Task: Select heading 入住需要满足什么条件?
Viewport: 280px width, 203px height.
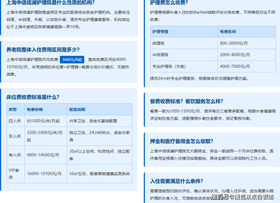Action: (176, 181)
